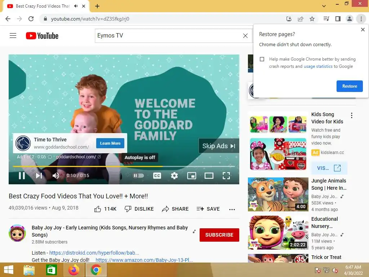
Task: Reload the page
Action: pyautogui.click(x=31, y=19)
